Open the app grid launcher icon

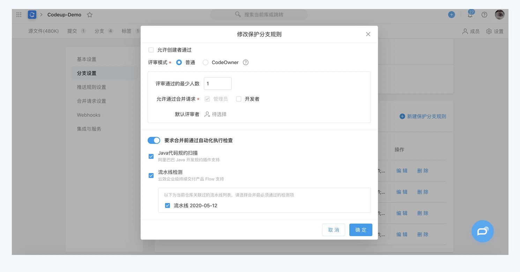[x=19, y=15]
